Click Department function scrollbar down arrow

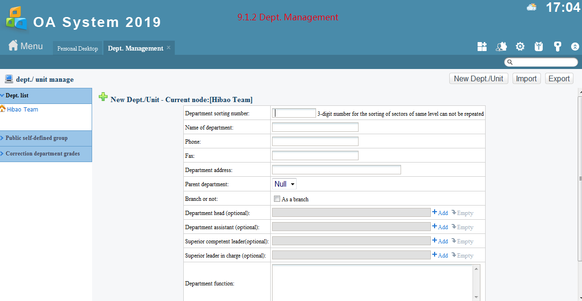point(476,297)
